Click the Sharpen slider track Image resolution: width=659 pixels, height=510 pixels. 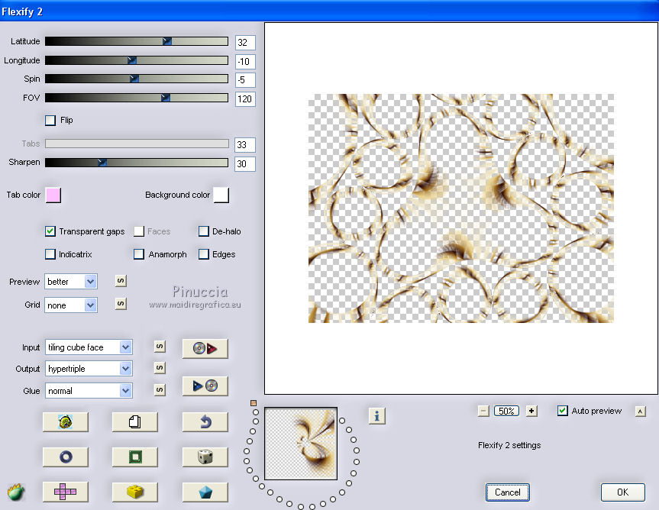click(137, 162)
